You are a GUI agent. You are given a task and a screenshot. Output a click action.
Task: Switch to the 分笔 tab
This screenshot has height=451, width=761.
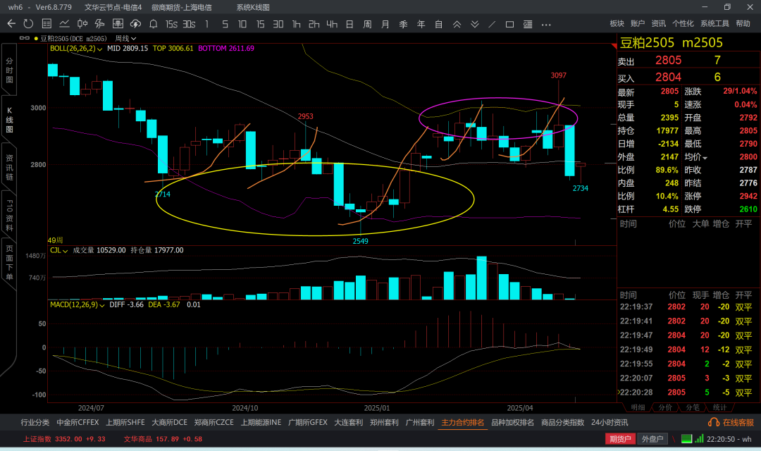tap(693, 408)
